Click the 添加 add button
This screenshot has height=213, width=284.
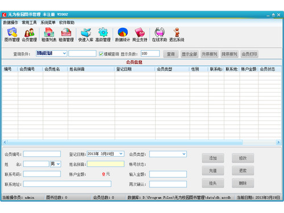(213, 158)
